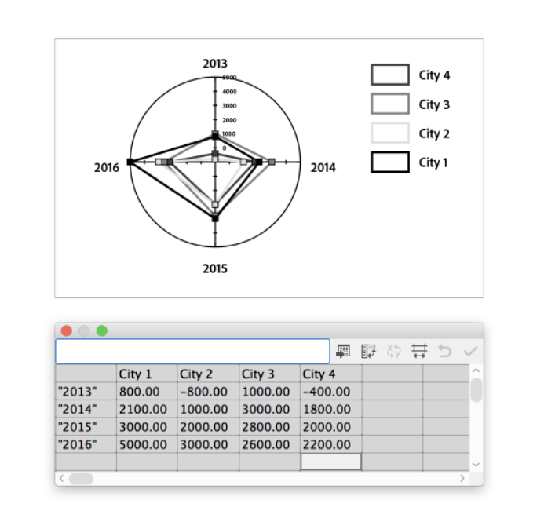Select the City 1 legend swatch
The image size is (533, 511).
(390, 162)
